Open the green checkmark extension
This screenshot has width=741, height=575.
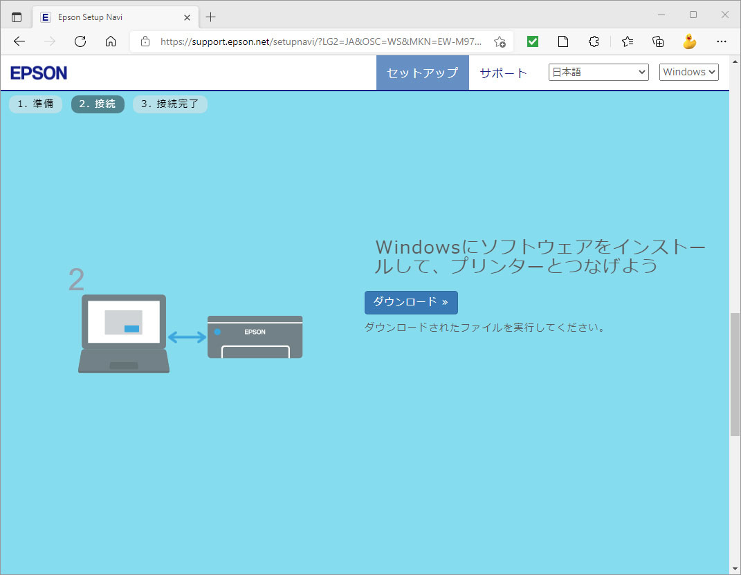(x=533, y=41)
